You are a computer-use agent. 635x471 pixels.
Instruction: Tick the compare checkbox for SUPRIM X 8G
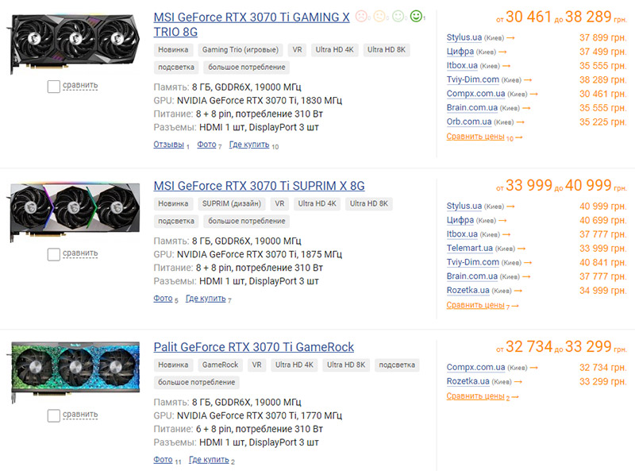[54, 254]
